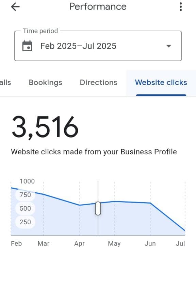The image size is (196, 295).
Task: Switch to the Bookings tab
Action: click(45, 82)
